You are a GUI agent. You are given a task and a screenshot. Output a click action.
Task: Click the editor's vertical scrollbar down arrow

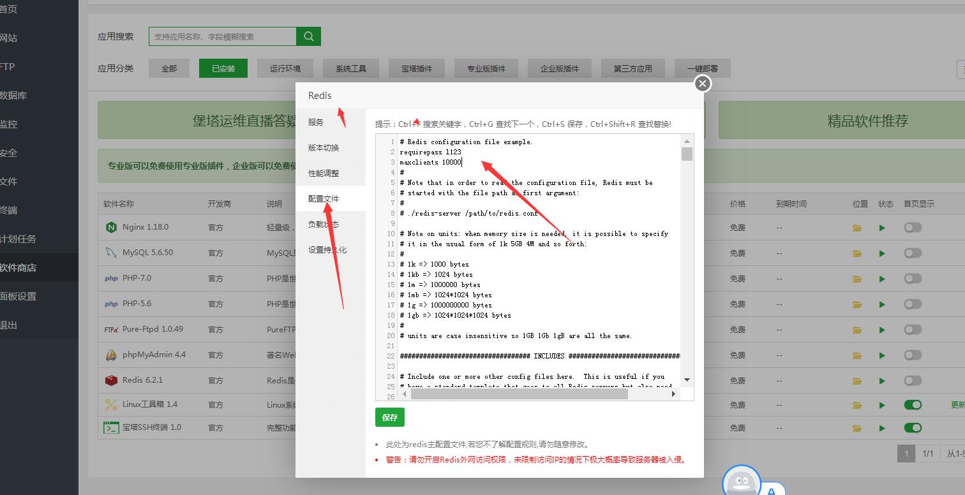click(x=687, y=380)
